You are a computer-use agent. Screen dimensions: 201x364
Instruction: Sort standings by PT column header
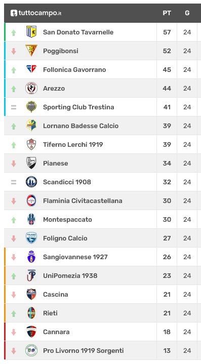[167, 13]
